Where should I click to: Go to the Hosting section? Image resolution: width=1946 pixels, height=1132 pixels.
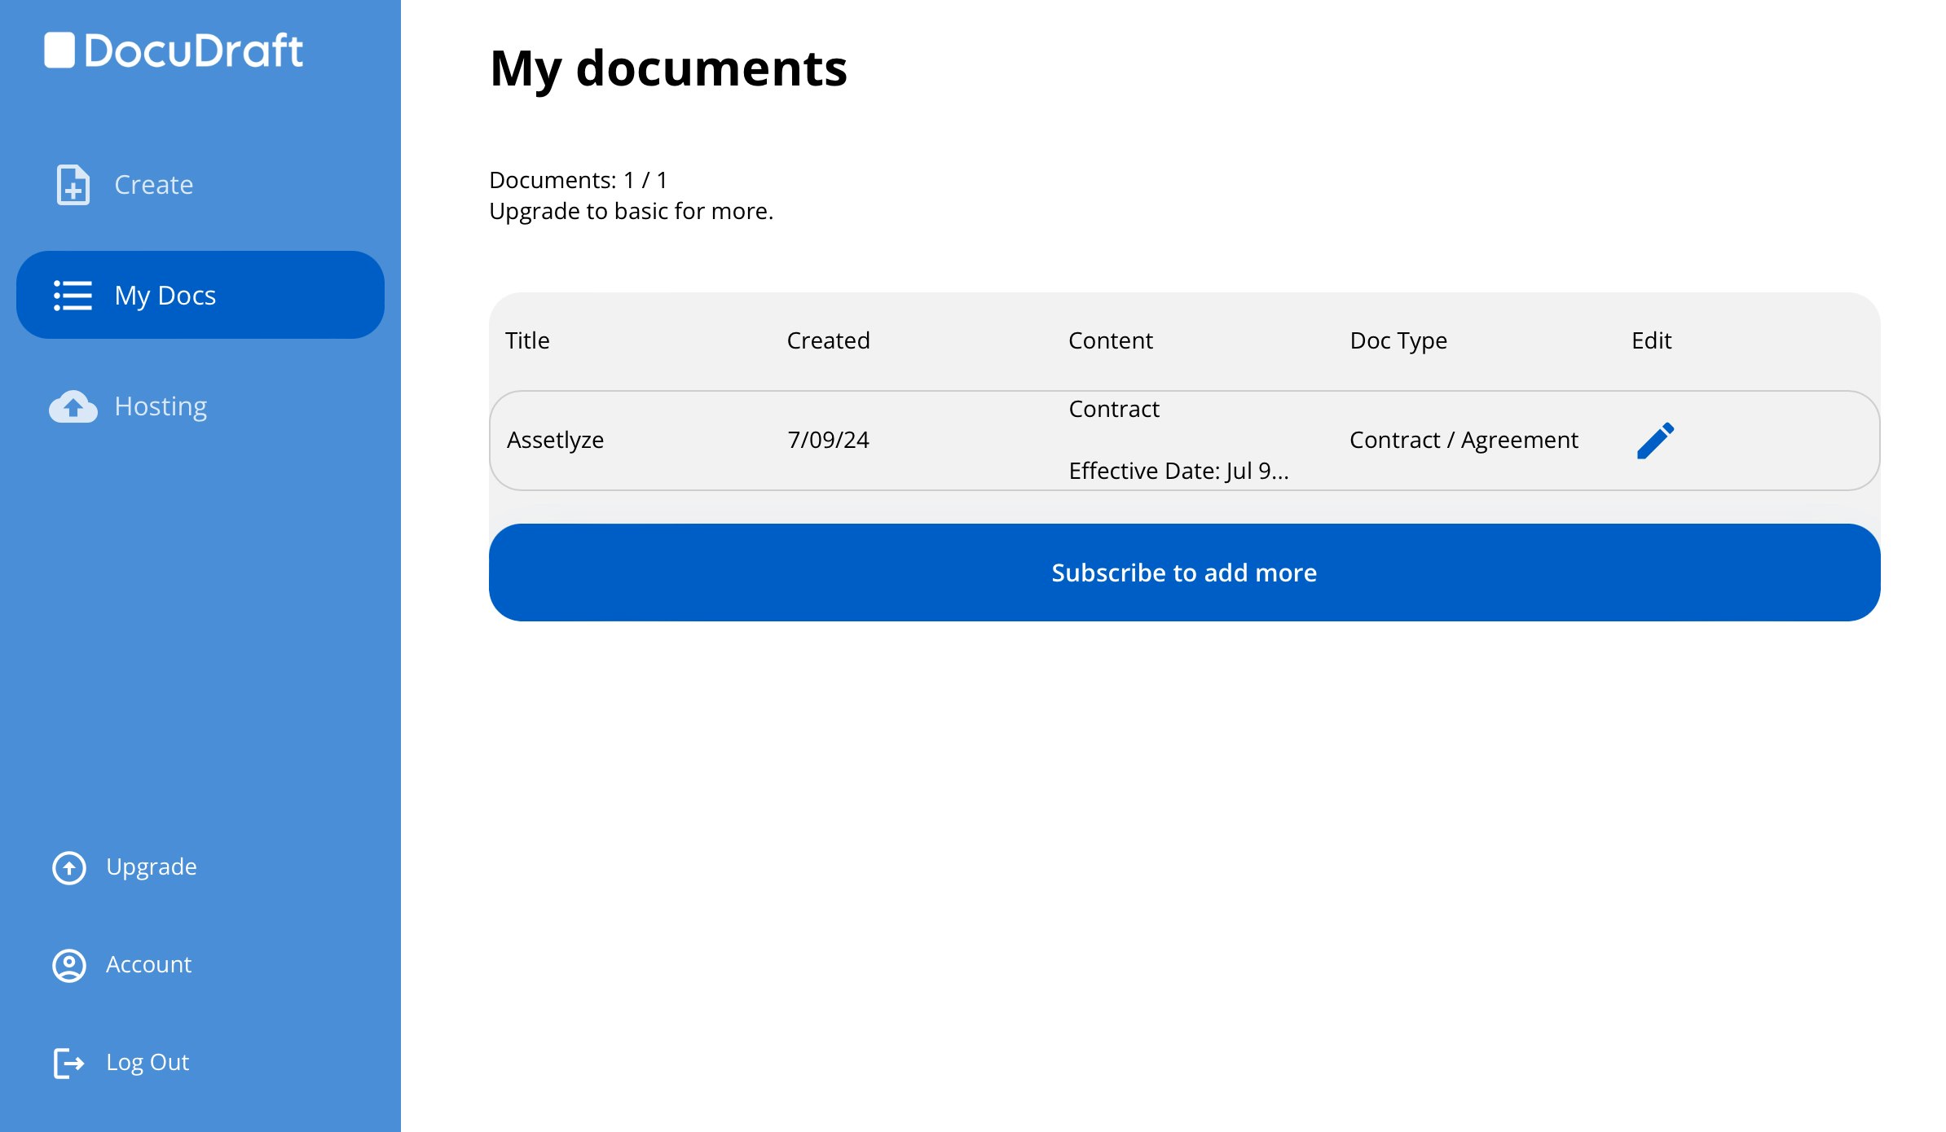tap(161, 406)
